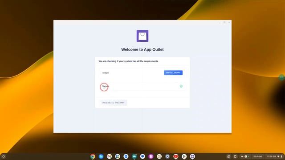This screenshot has height=160, width=285.
Task: Click the snapd requirement label
Action: tap(106, 73)
